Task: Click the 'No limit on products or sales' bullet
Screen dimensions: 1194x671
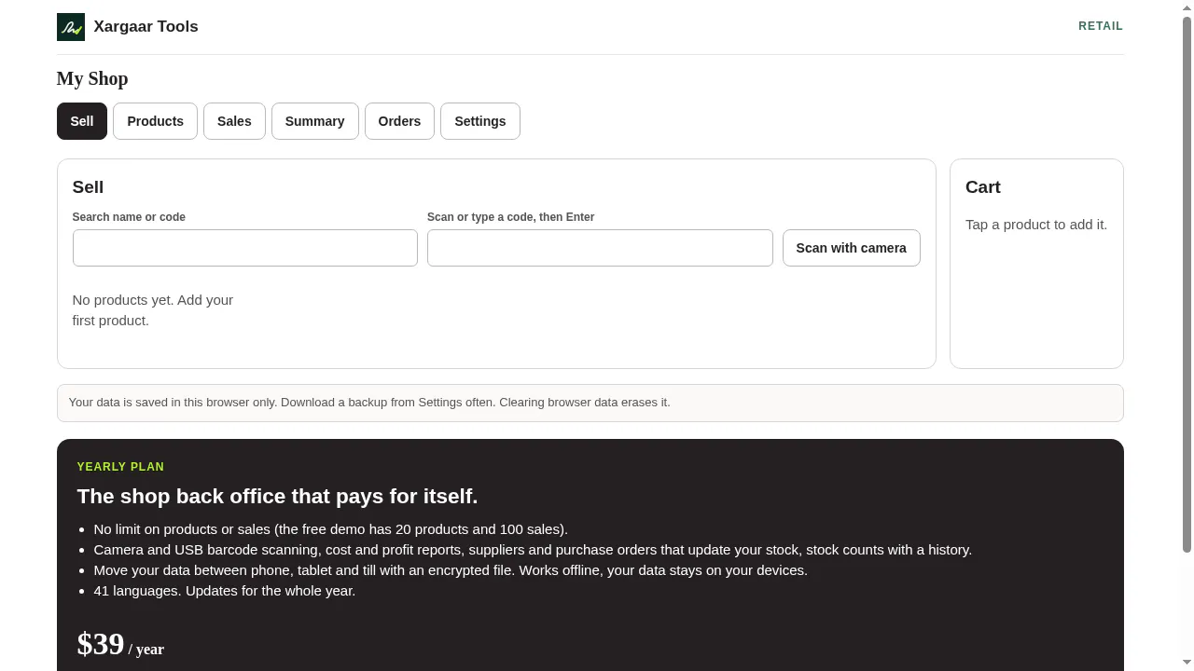Action: click(331, 529)
